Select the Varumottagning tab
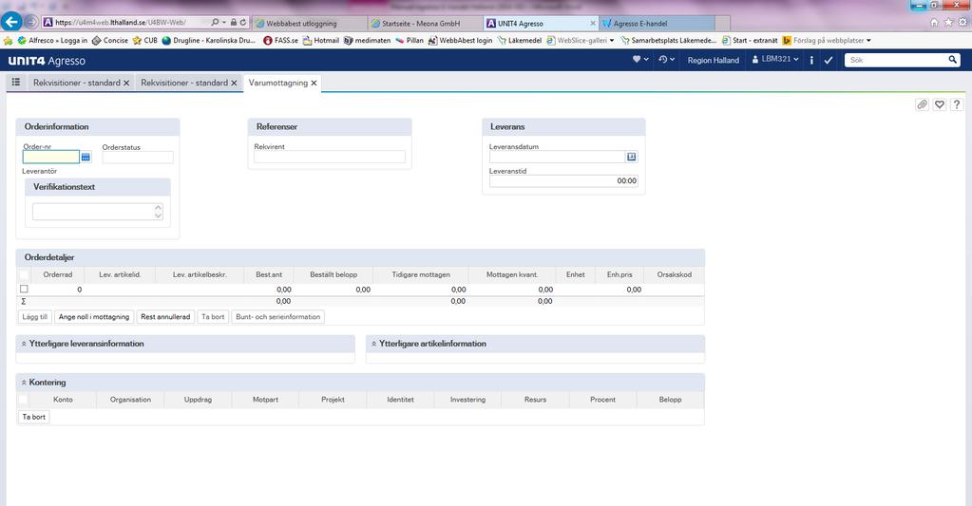This screenshot has width=972, height=506. pyautogui.click(x=277, y=83)
